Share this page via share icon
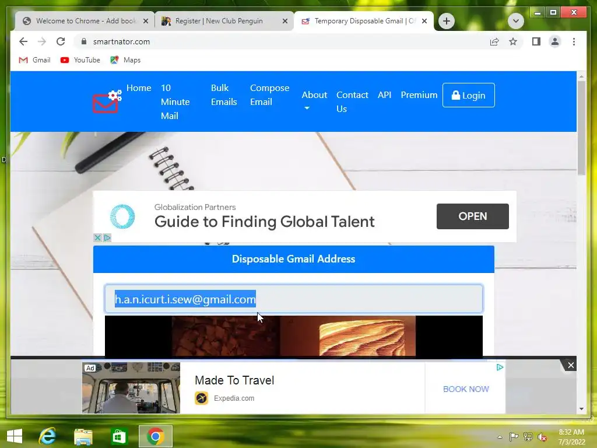597x448 pixels. coord(494,41)
